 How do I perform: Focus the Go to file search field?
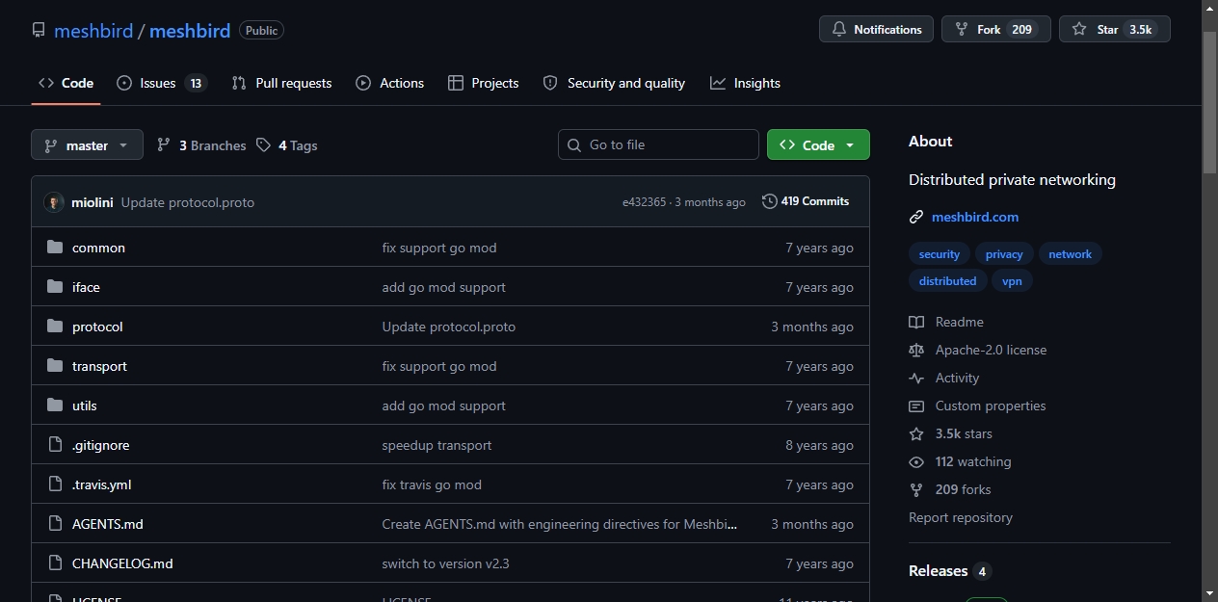tap(658, 144)
